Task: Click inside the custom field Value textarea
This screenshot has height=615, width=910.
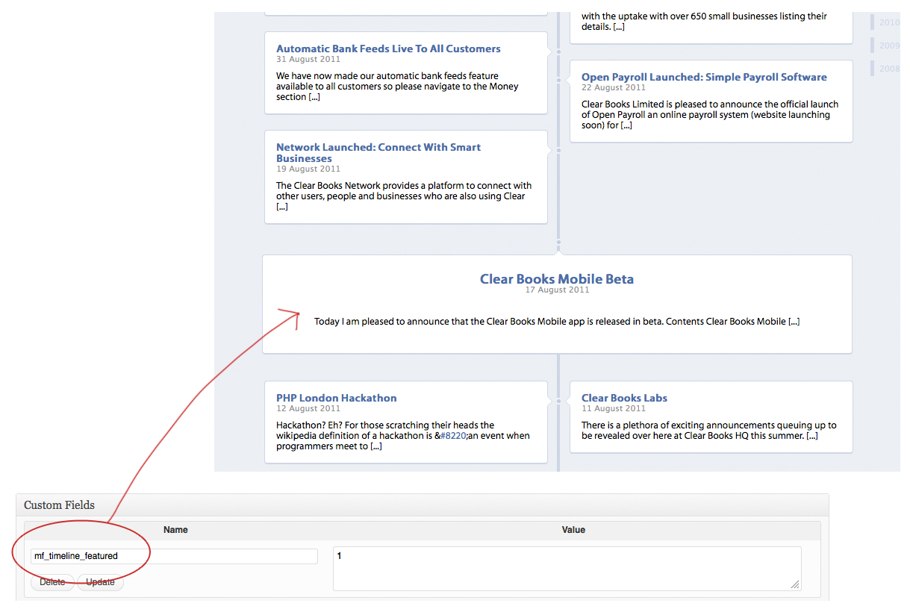Action: [567, 568]
